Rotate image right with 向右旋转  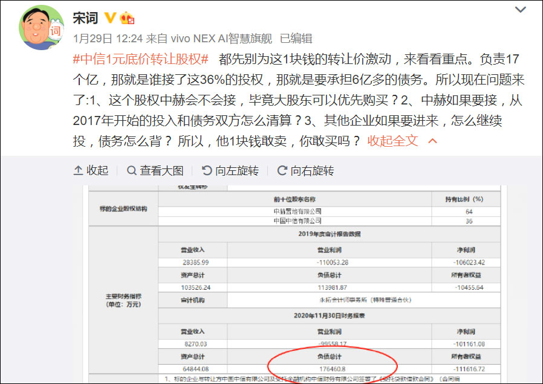(305, 170)
